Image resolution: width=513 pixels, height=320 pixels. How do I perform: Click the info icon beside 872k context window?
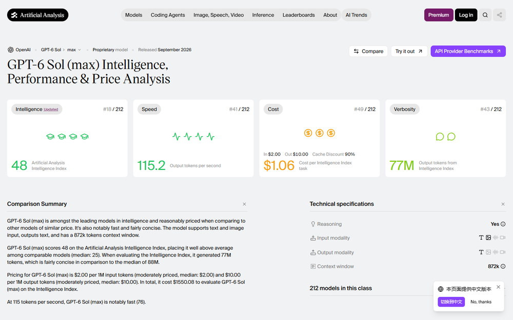click(503, 266)
